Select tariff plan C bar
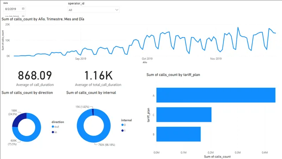 (x=184, y=115)
